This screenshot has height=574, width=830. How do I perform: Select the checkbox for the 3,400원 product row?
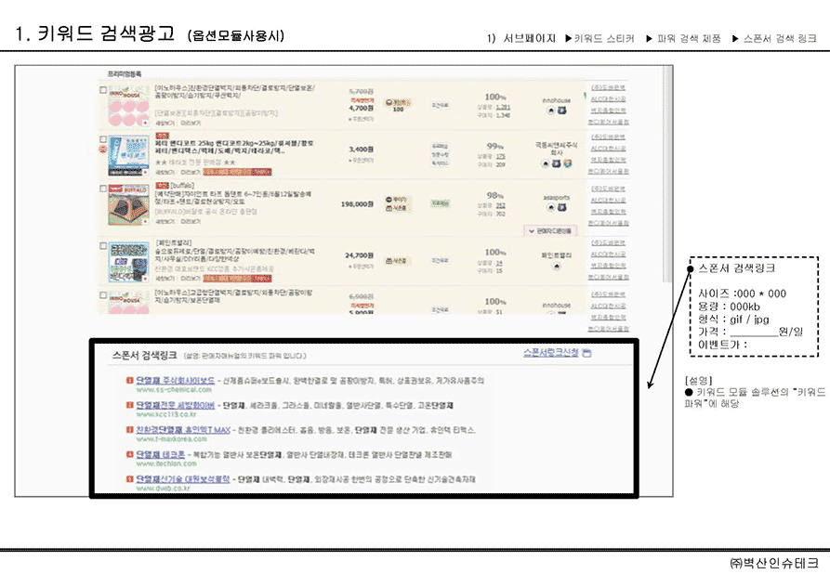point(103,139)
